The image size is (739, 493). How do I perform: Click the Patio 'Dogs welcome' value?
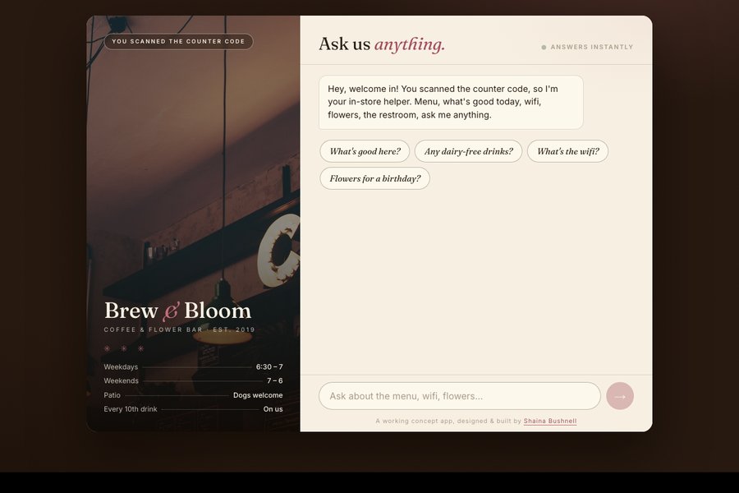click(x=258, y=395)
